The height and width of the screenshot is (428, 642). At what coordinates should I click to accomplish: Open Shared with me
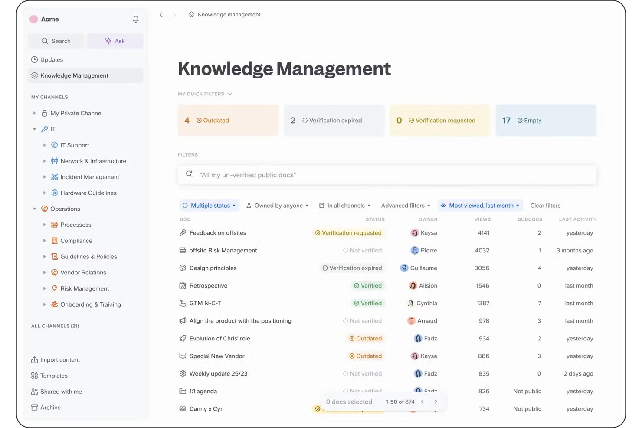56,392
